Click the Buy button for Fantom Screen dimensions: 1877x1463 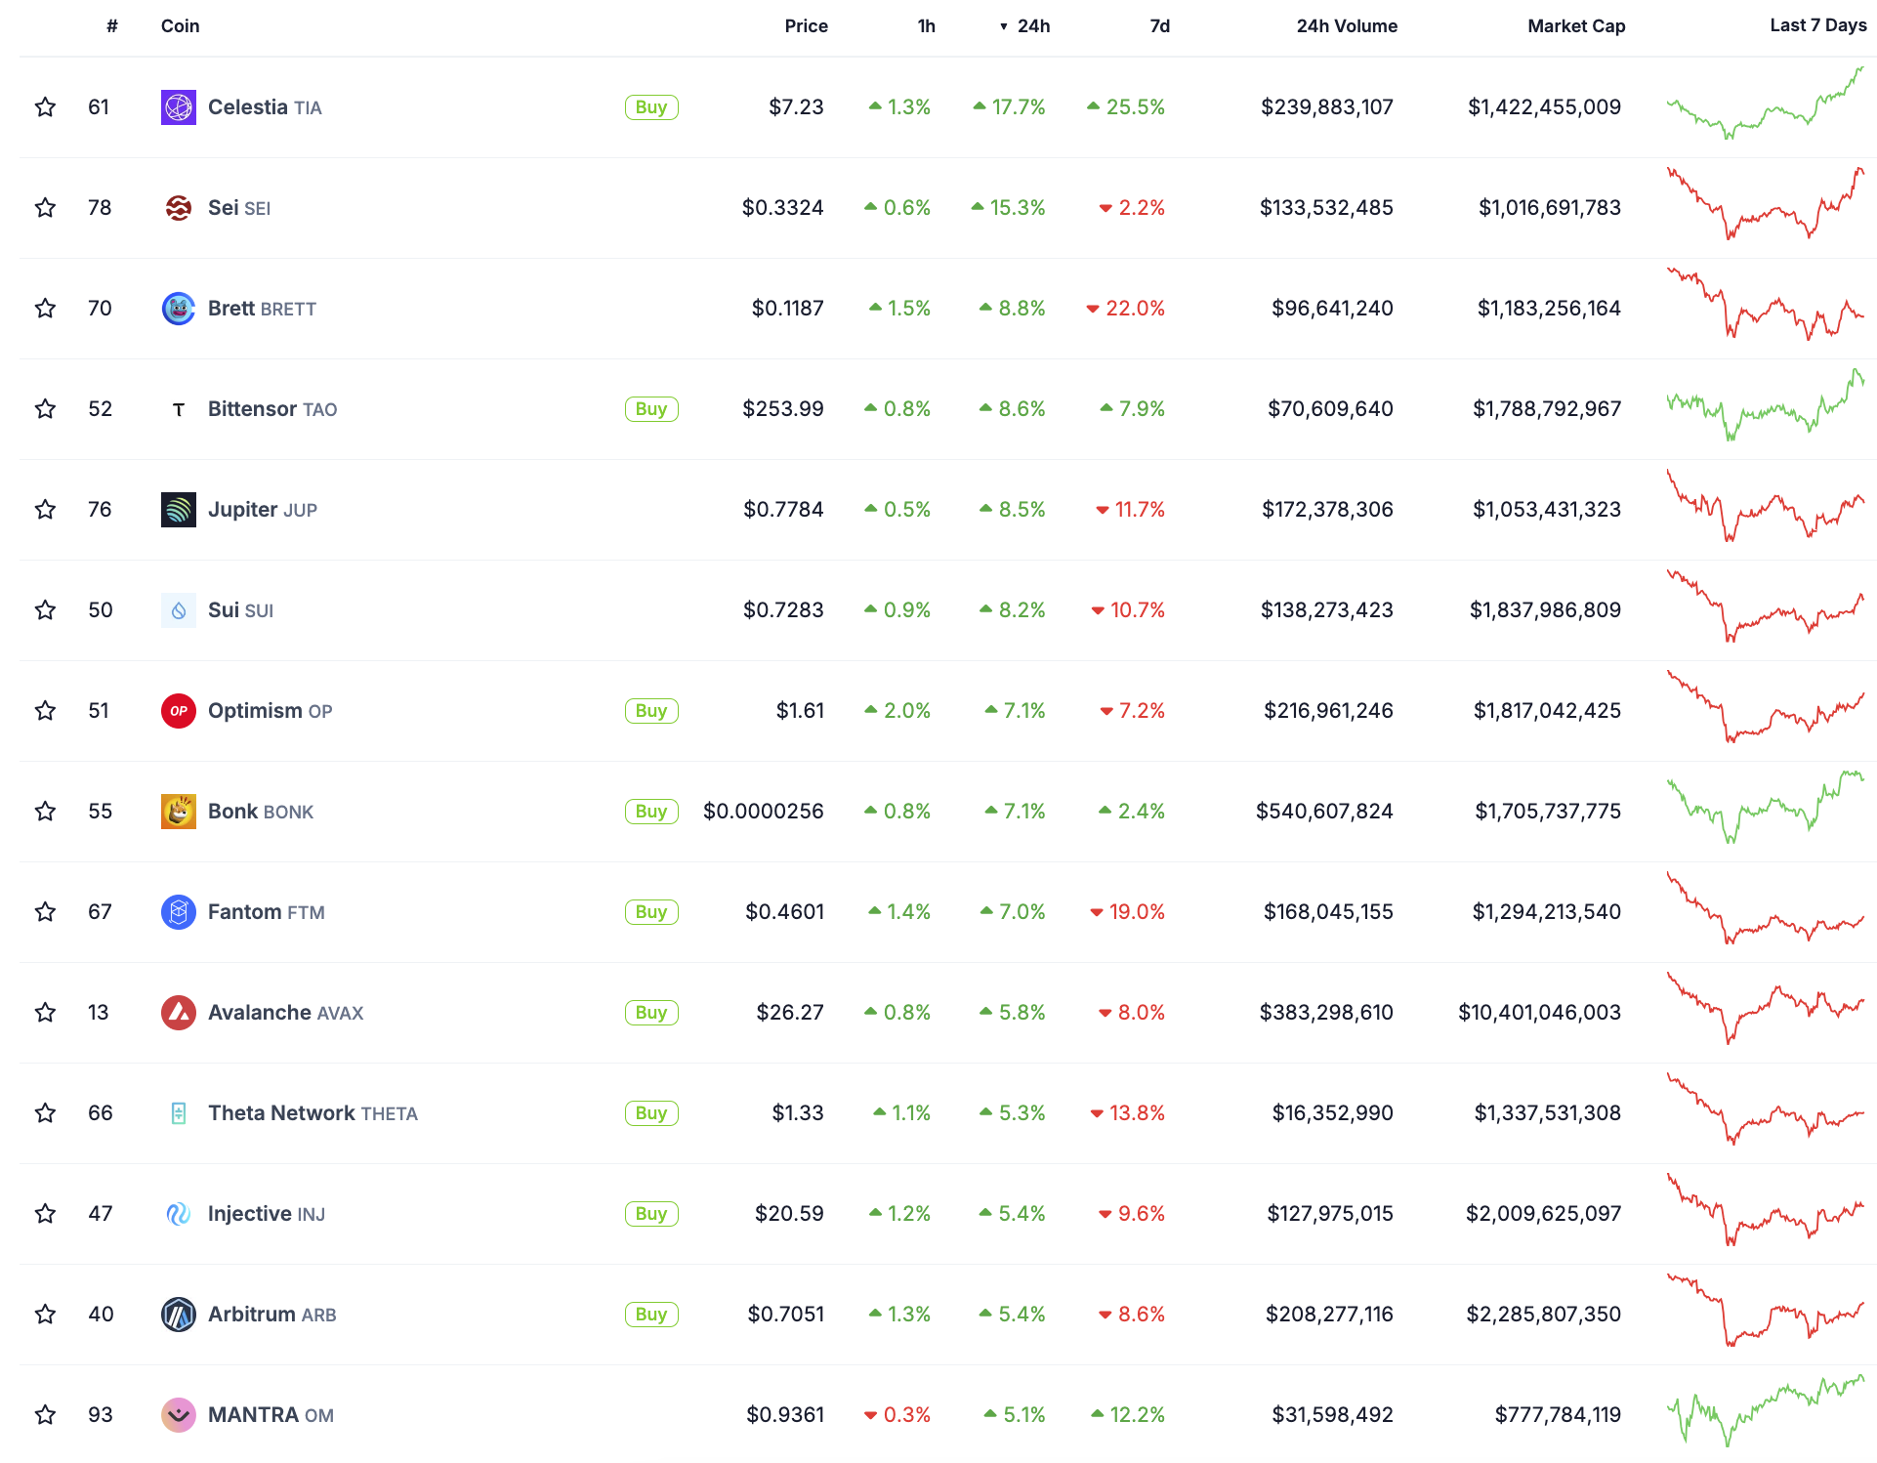[651, 912]
